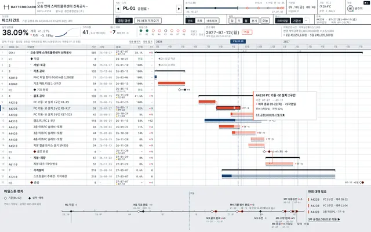The height and width of the screenshot is (232, 371).
Task: Click 모두 펼치기 to expand all rows
Action: click(135, 42)
